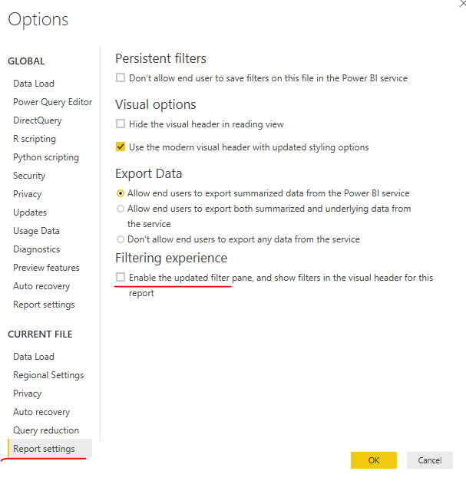Click the Options dialog title
Screen dimensions: 466x481
pyautogui.click(x=38, y=20)
